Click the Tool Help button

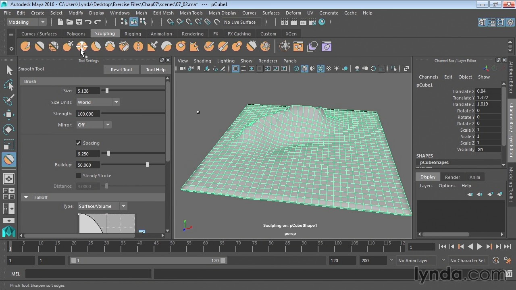click(x=156, y=70)
